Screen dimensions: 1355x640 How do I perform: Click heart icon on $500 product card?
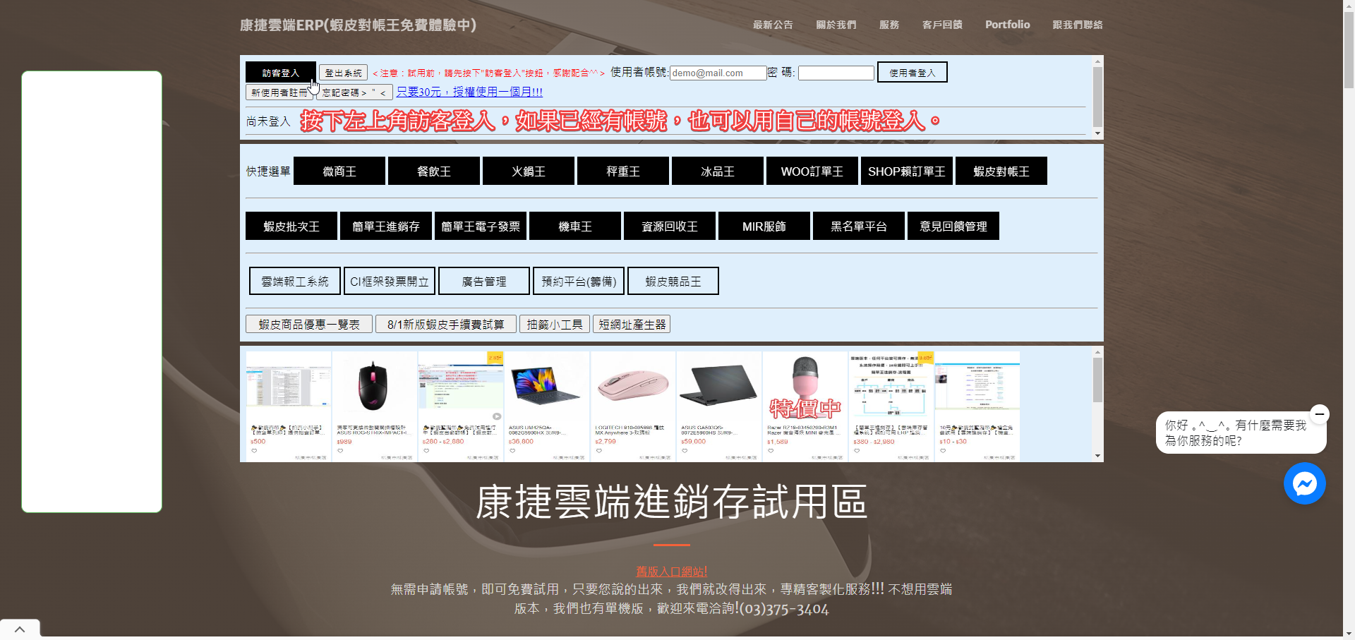pyautogui.click(x=254, y=451)
